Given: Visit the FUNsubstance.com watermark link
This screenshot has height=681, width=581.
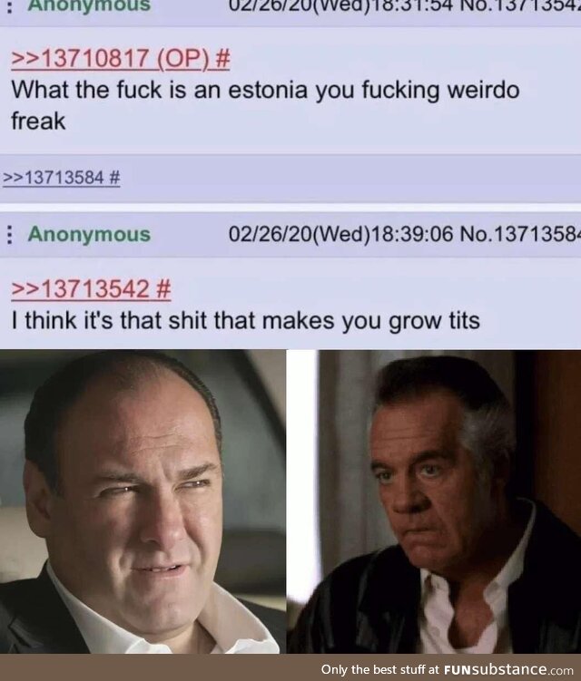Looking at the screenshot, I should click(508, 669).
